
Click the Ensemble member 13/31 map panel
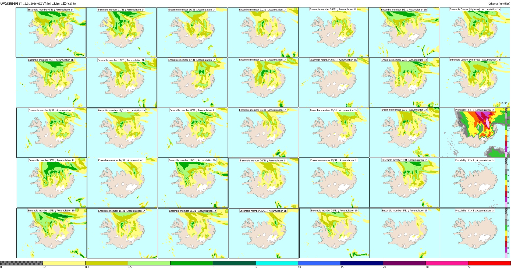tap(122, 133)
